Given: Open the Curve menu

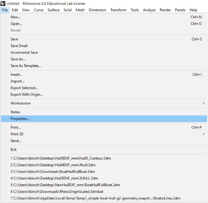Looking at the screenshot, I should 38,10.
